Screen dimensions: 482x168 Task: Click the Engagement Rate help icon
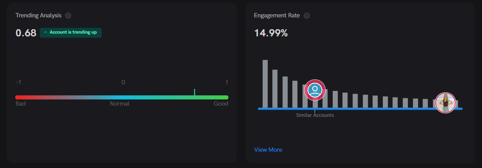pyautogui.click(x=307, y=16)
